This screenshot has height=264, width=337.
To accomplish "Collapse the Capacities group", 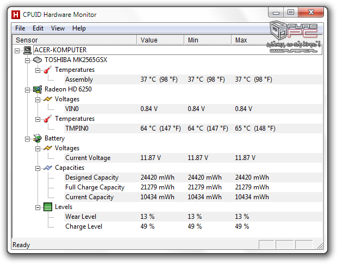I will [x=38, y=168].
